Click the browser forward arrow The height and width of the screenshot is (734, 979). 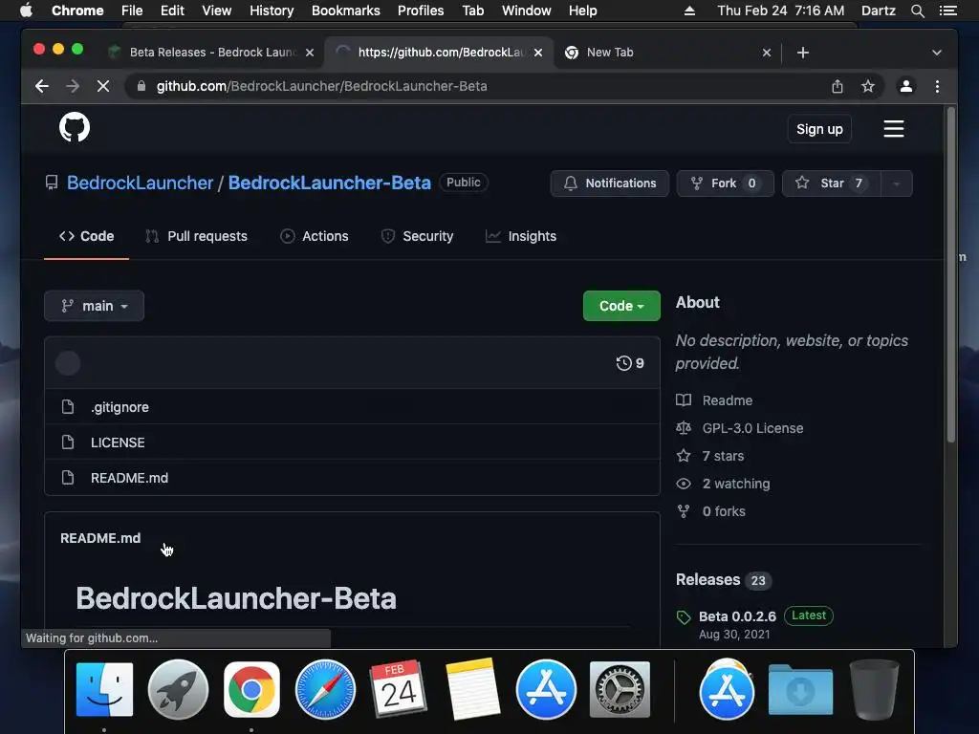[73, 86]
